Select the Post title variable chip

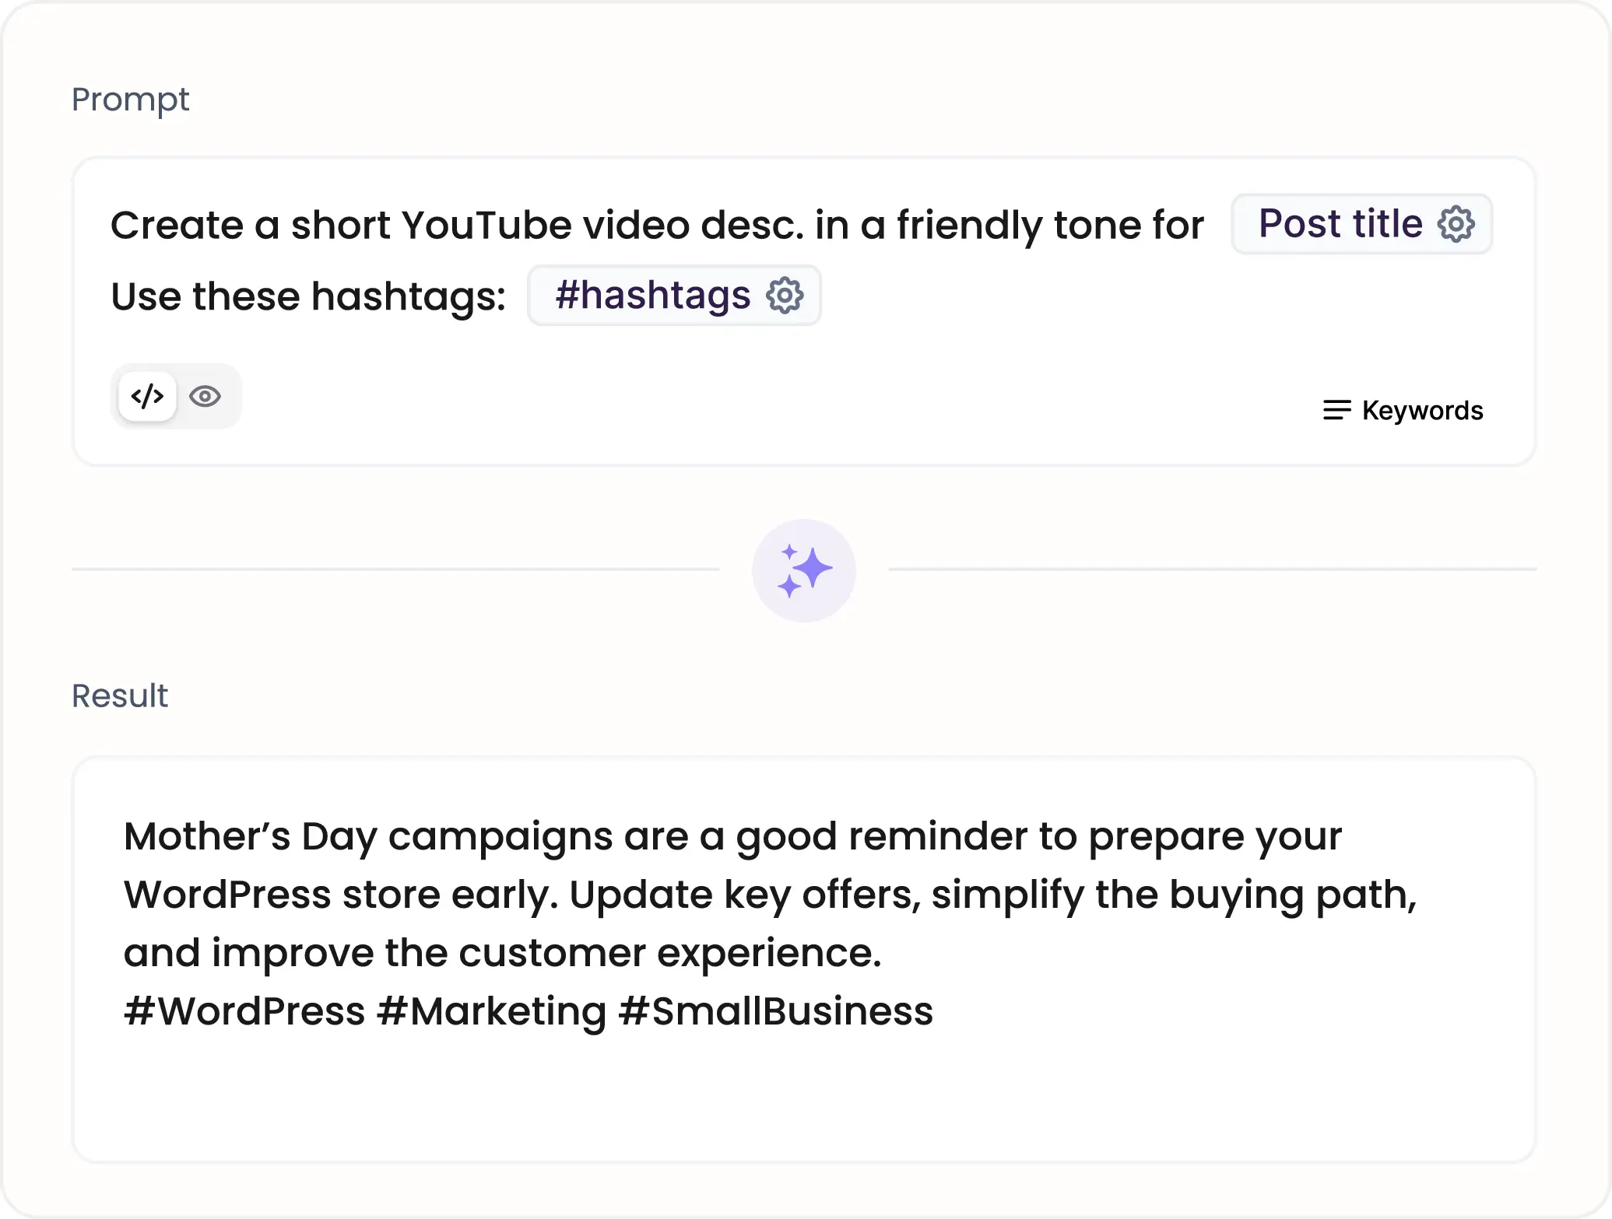[1361, 224]
